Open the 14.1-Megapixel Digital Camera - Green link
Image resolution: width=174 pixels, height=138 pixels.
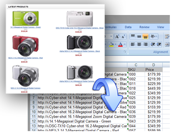25,27
